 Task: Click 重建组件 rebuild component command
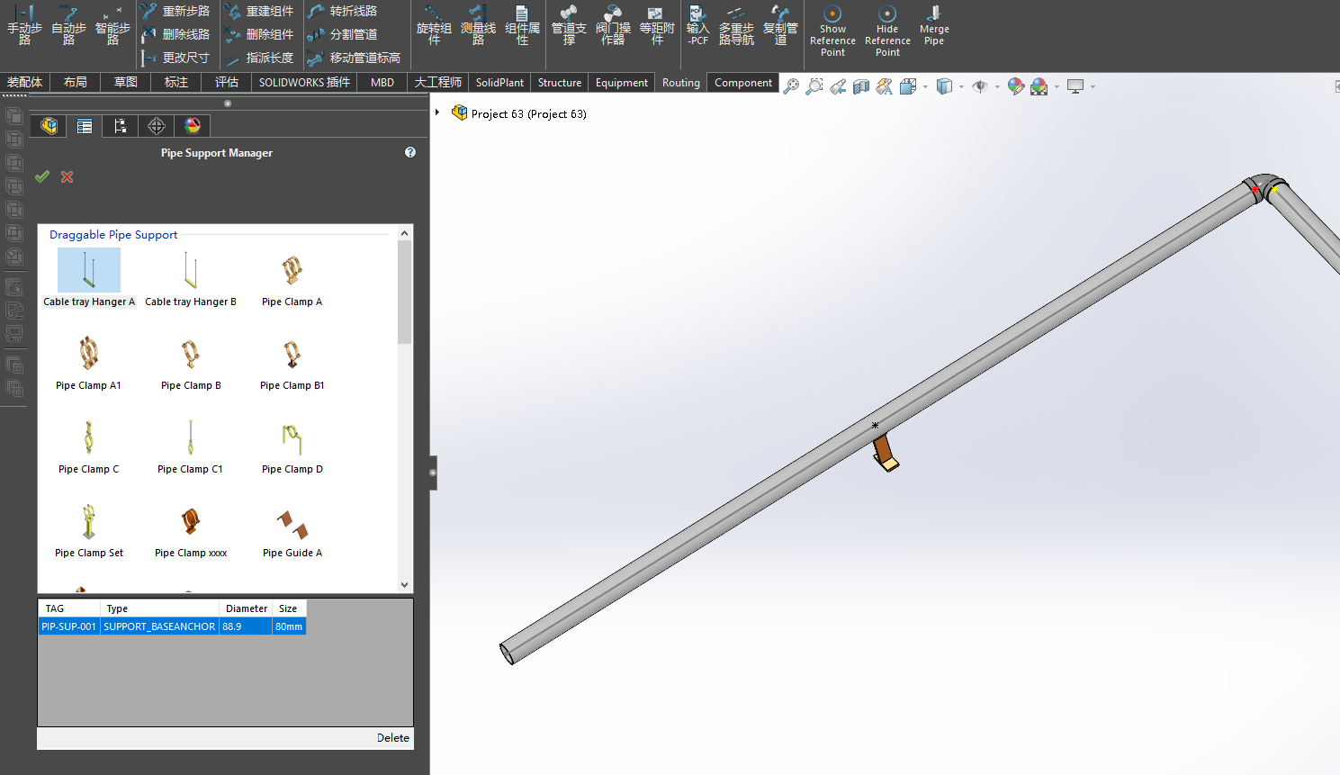(x=259, y=11)
